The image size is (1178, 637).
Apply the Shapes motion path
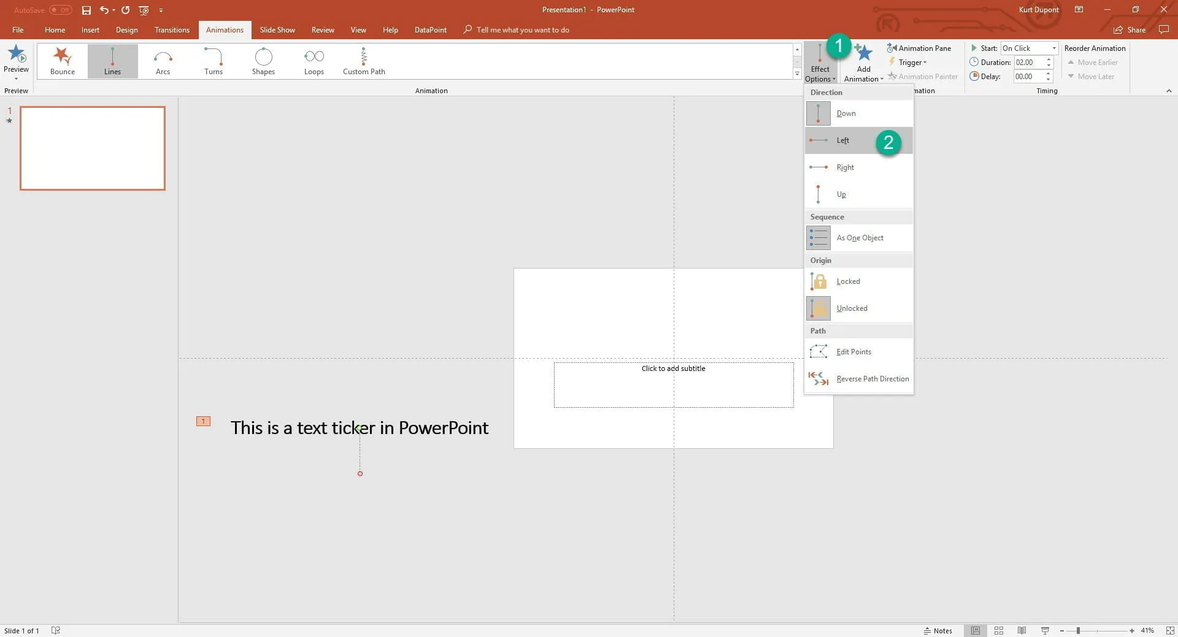click(263, 61)
